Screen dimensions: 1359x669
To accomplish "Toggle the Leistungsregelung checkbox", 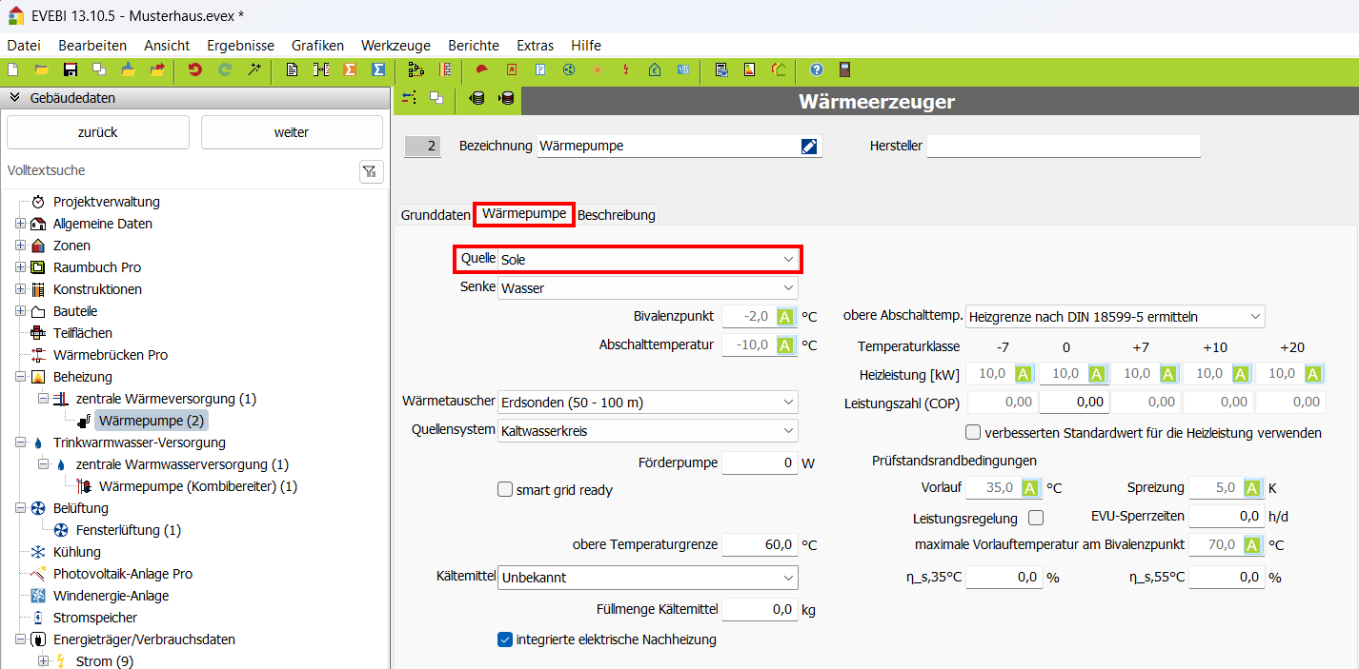I will [1036, 518].
